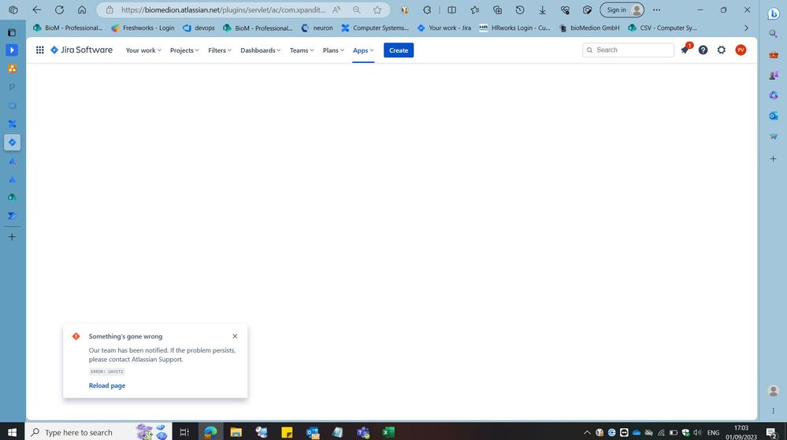Open File Explorer from taskbar
Screen dimensions: 787x440
point(236,432)
